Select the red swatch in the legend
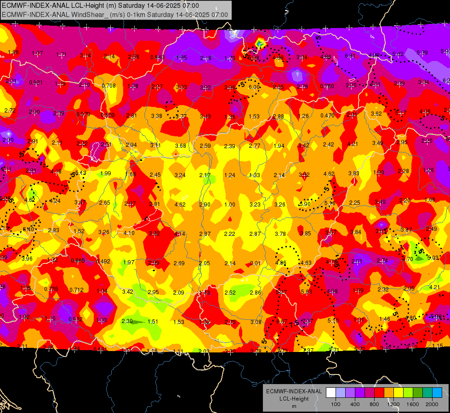The width and height of the screenshot is (450, 413). point(379,393)
